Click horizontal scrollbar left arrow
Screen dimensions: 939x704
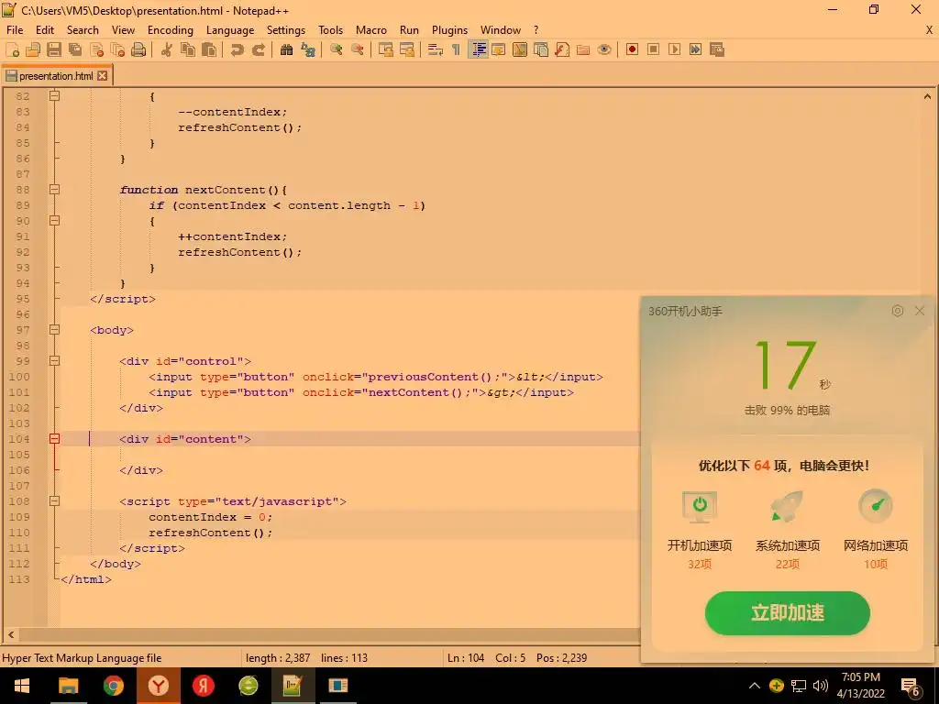coord(11,634)
